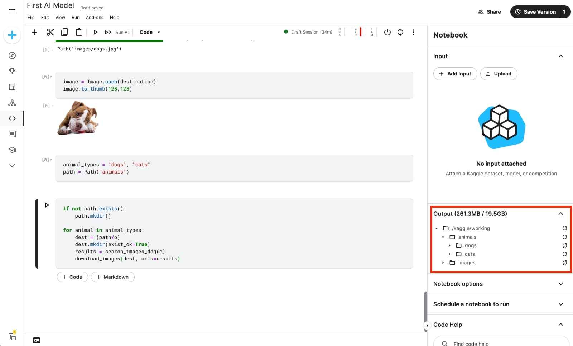Open the Datasets icon in the left sidebar
The image size is (573, 346).
(x=12, y=87)
